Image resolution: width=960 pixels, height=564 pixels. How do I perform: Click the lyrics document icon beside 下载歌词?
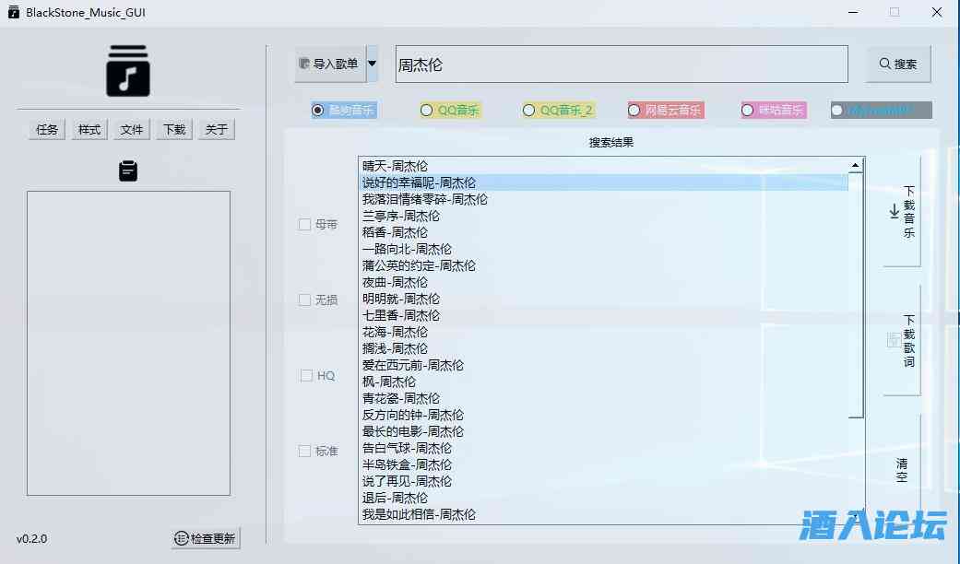pyautogui.click(x=894, y=340)
